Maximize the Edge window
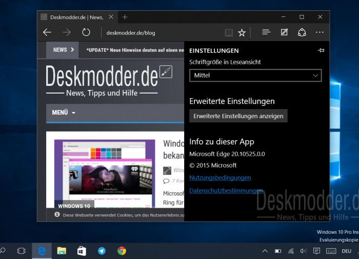 [302, 17]
